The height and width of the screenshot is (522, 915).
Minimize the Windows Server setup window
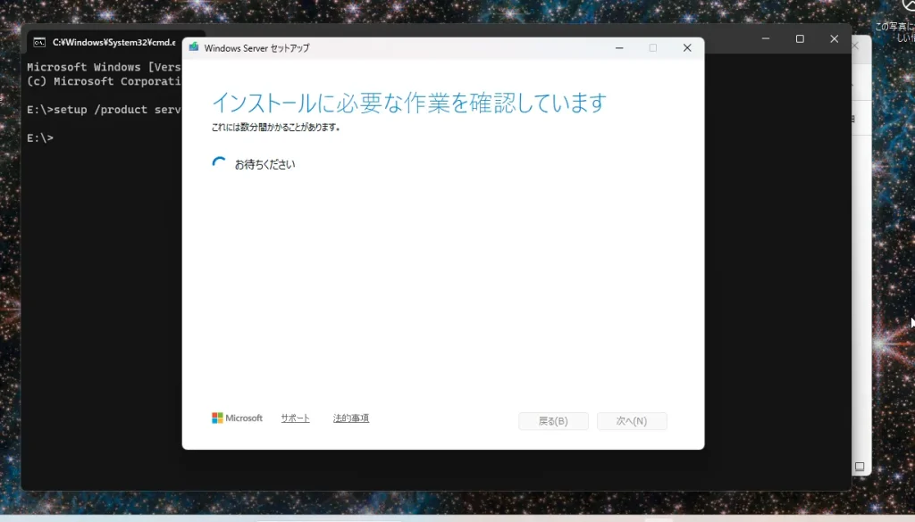[619, 48]
